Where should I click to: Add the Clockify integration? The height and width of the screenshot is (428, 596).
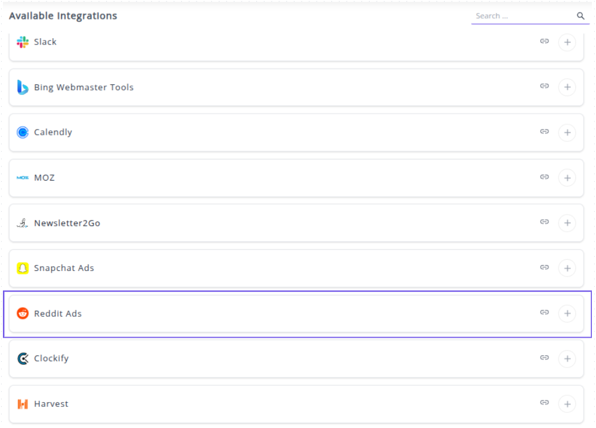click(x=567, y=358)
